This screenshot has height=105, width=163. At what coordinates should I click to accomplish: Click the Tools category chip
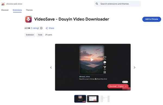[x=40, y=35]
